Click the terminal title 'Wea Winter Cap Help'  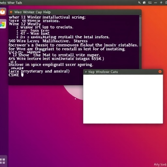pyautogui.click(x=32, y=12)
